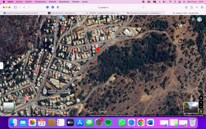Switch to the Panel de Control tab

62,13
